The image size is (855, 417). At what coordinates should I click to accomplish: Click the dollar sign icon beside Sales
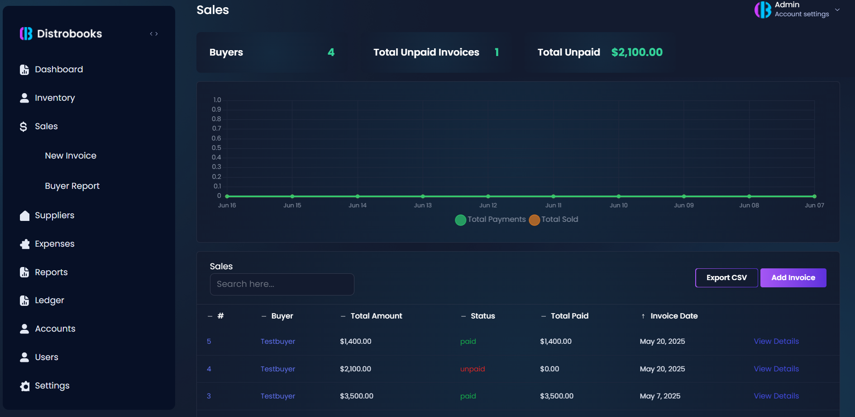coord(24,126)
